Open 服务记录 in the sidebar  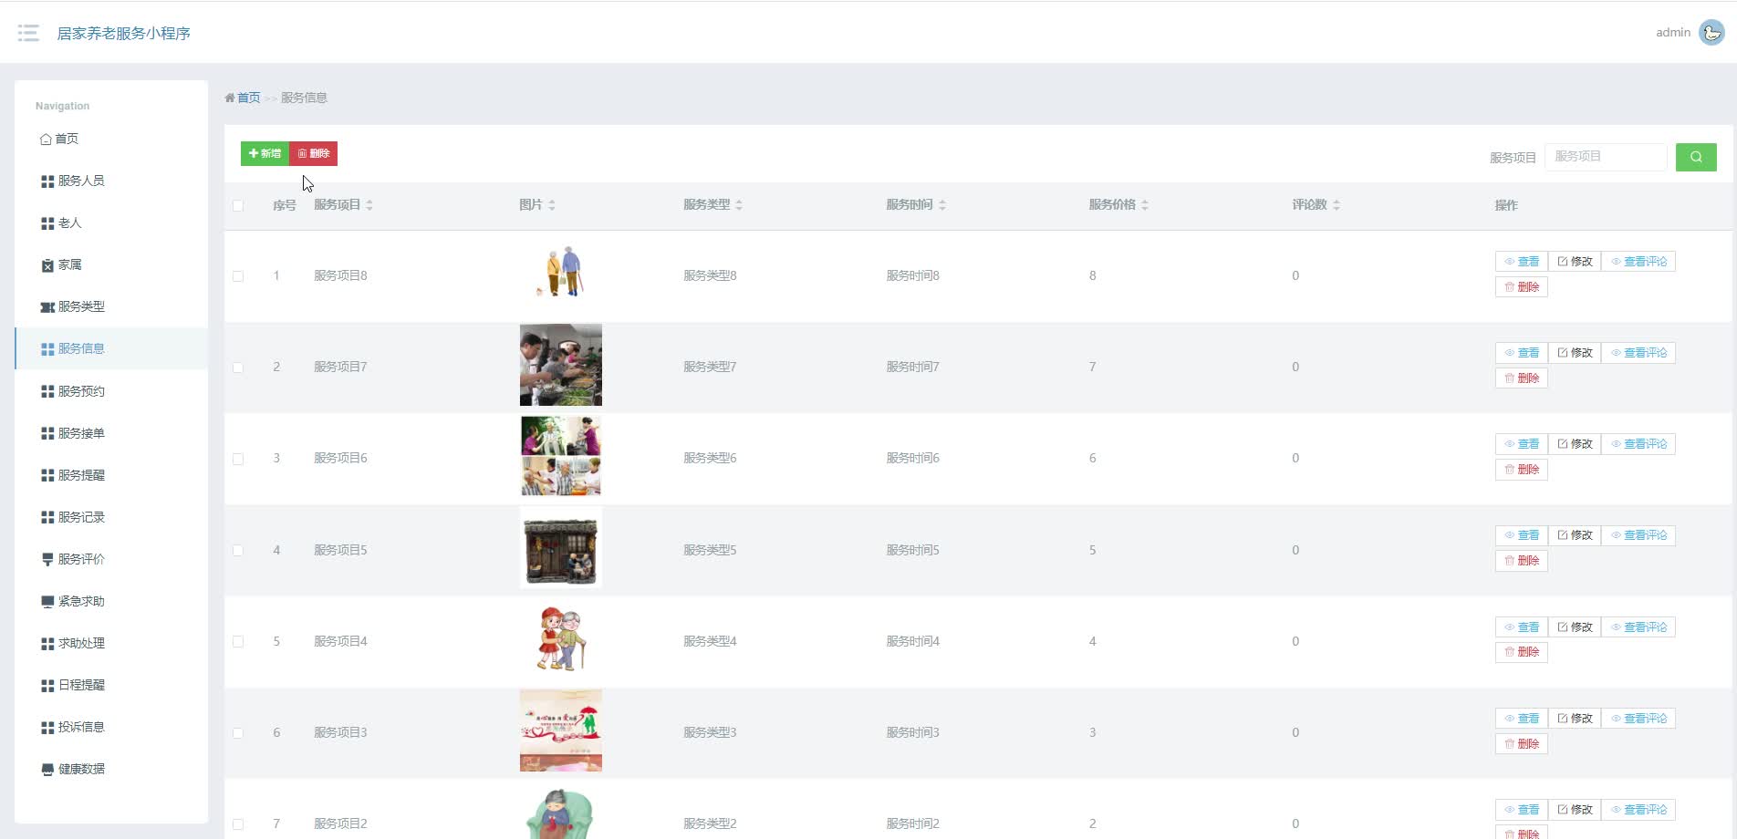(111, 517)
